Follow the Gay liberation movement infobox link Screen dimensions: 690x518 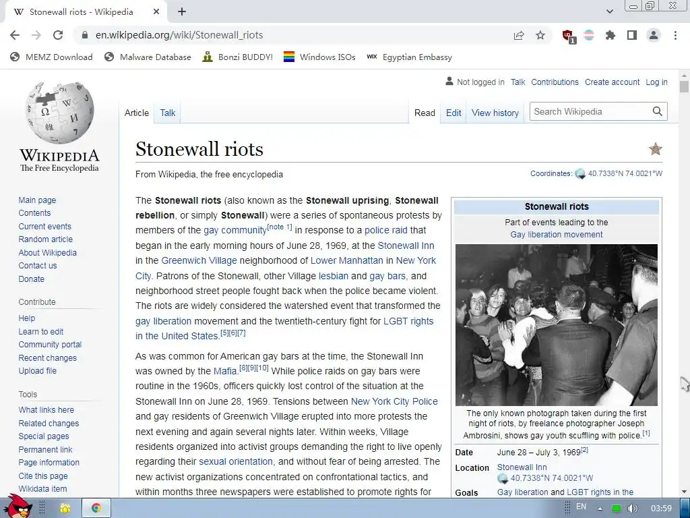pyautogui.click(x=556, y=234)
